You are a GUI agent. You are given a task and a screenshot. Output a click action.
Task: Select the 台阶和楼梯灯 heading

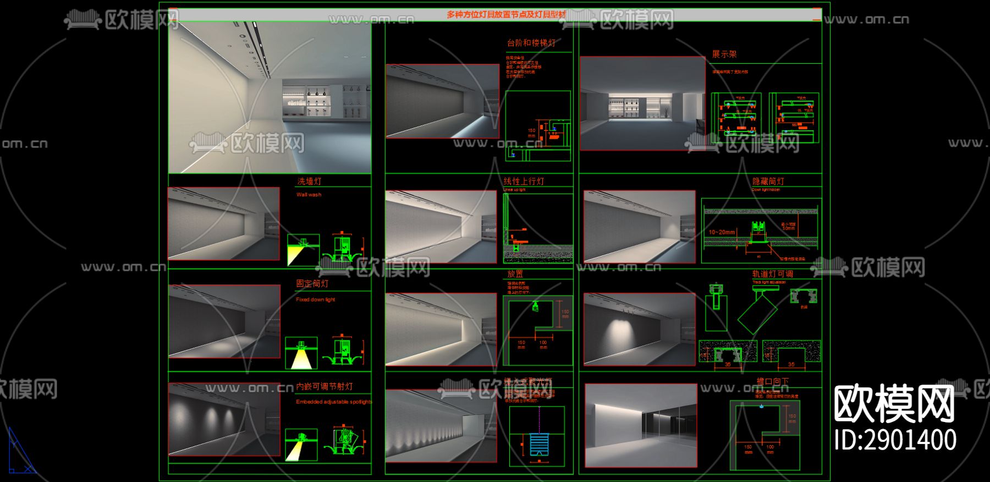(531, 43)
